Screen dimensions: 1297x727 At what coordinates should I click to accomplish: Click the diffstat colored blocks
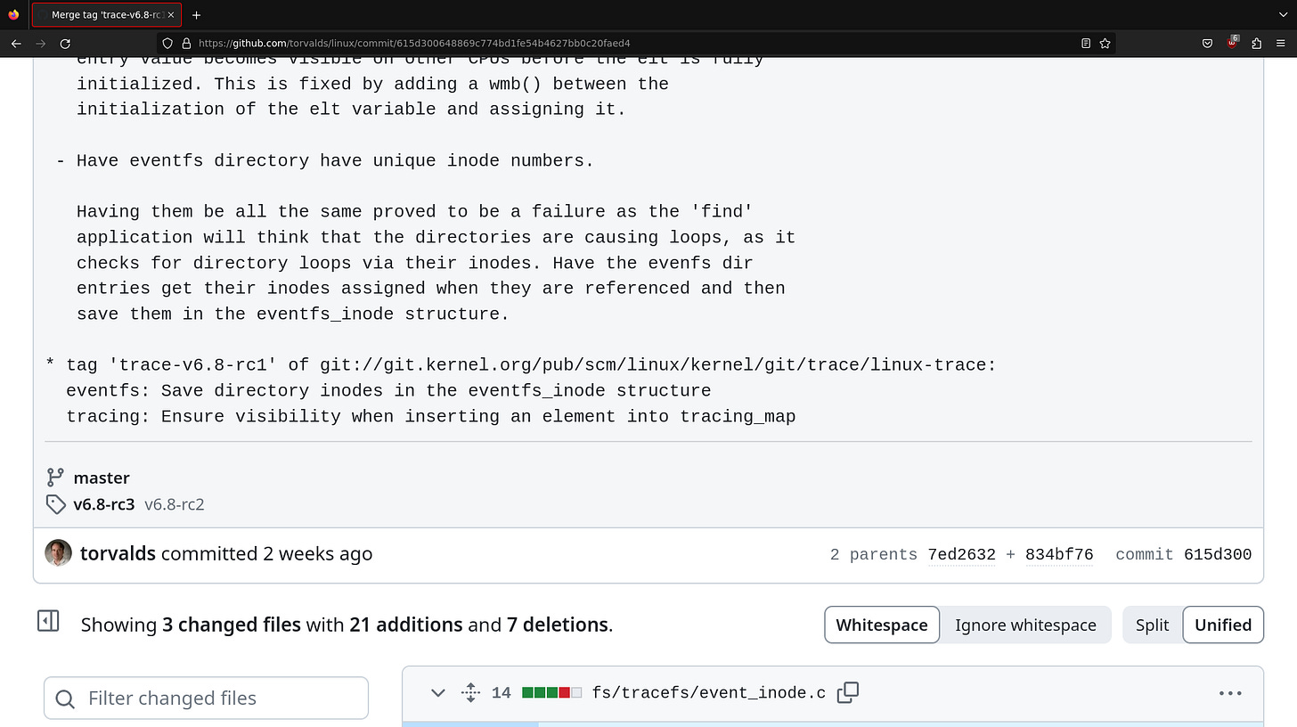pyautogui.click(x=551, y=691)
